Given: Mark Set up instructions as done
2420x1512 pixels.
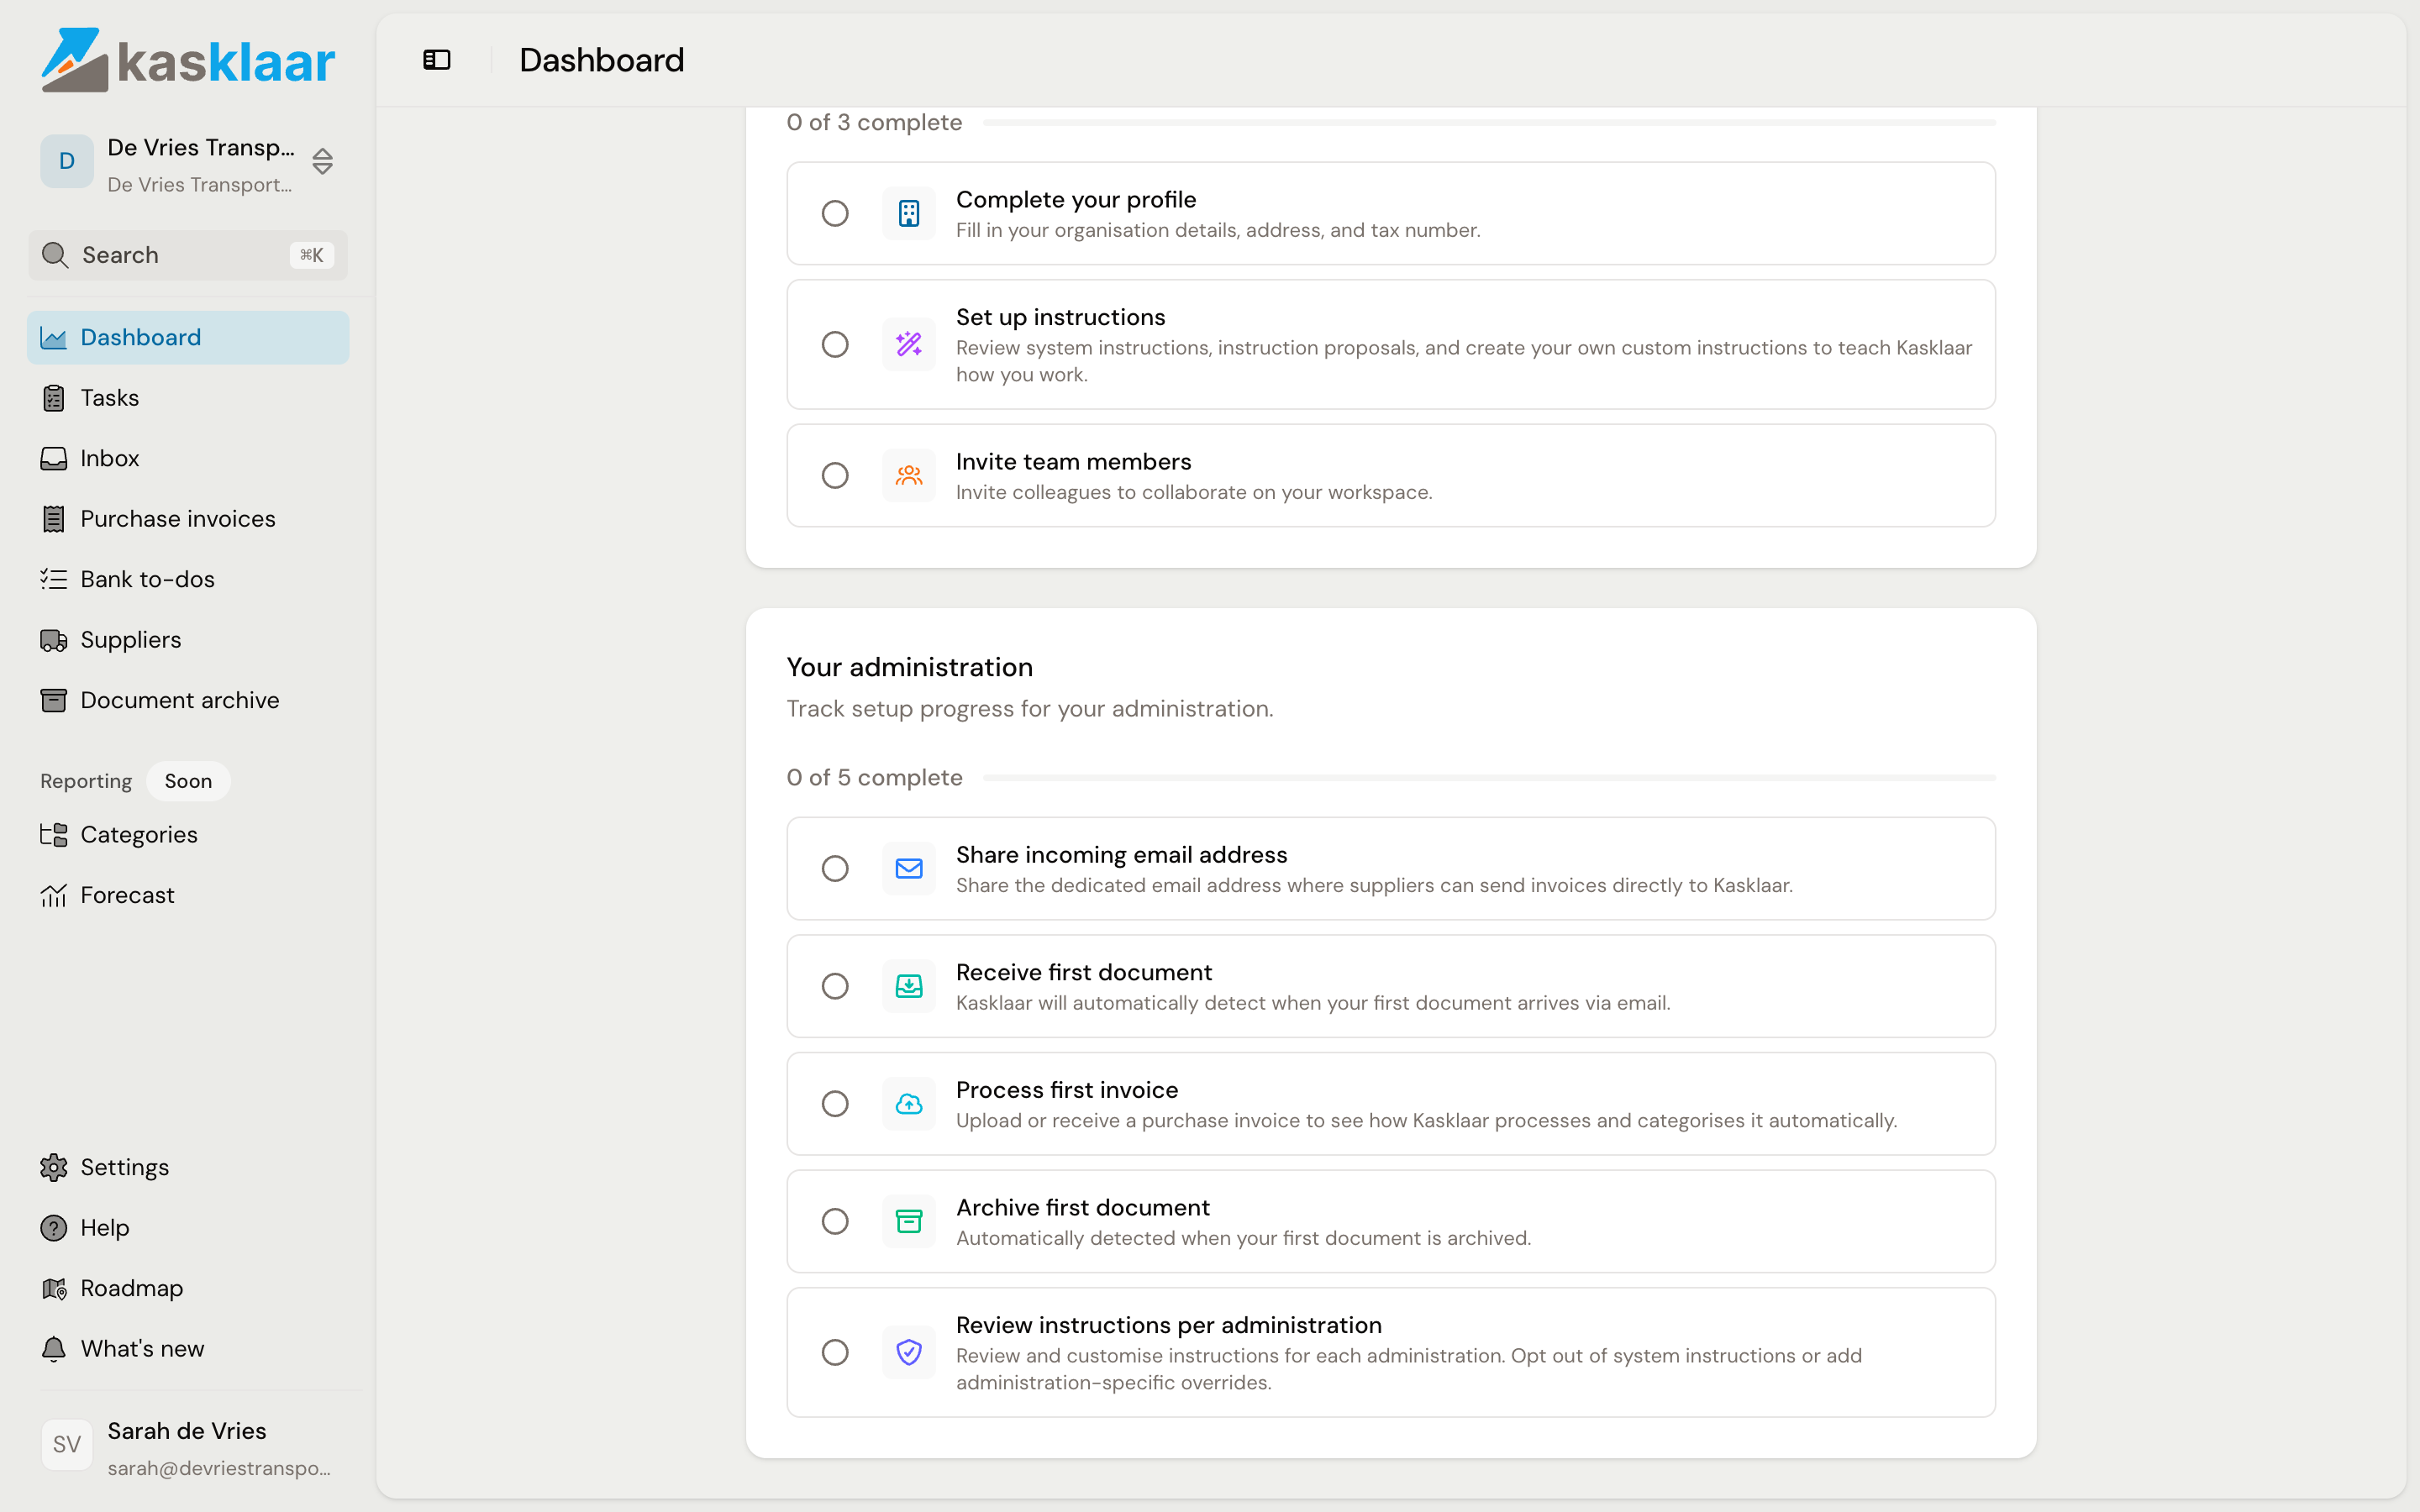Looking at the screenshot, I should [x=835, y=344].
